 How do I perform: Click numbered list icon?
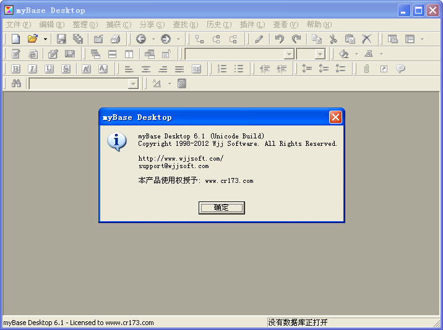pos(222,69)
